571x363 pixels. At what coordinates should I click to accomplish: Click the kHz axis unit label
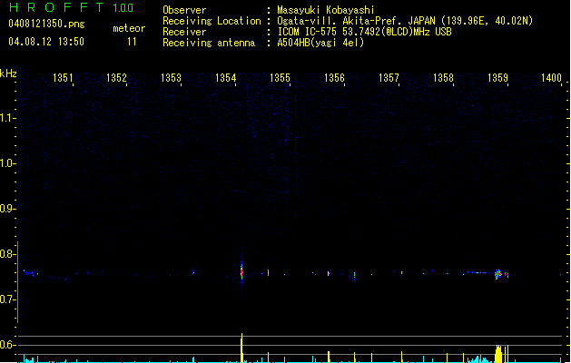pos(8,74)
